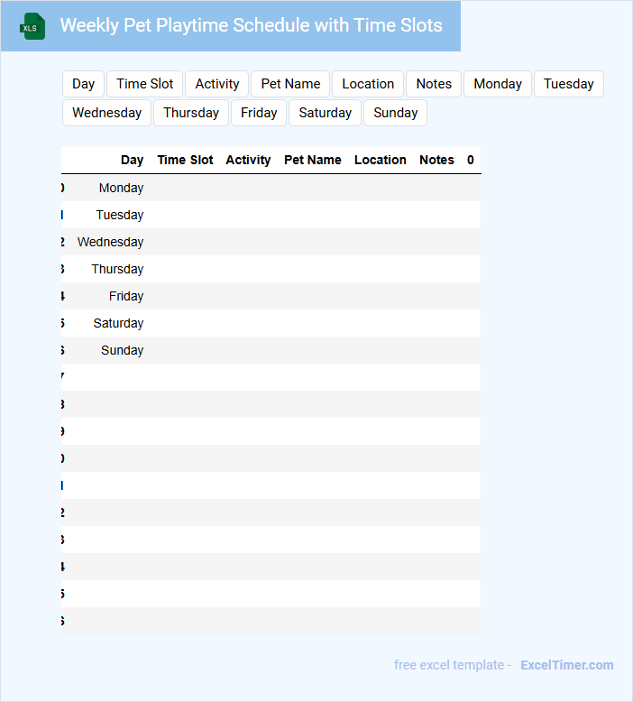Click the Pet Name column header
633x702 pixels.
312,160
